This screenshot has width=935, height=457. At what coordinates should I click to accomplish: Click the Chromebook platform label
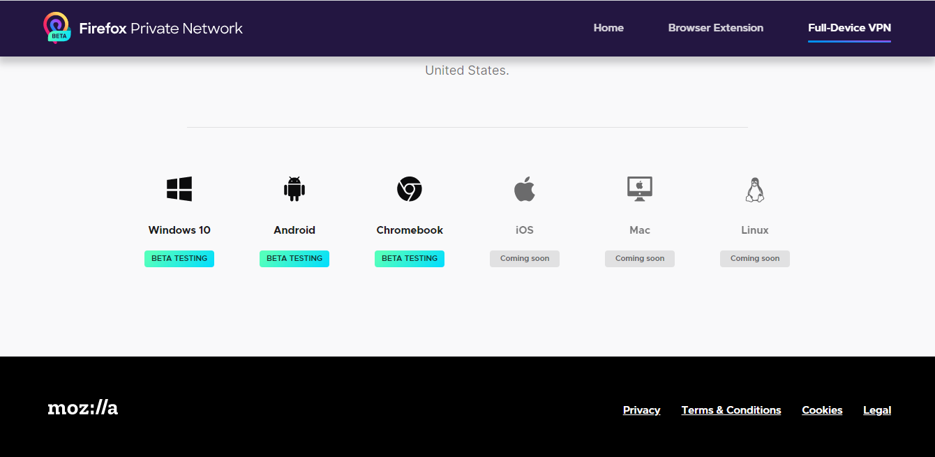tap(410, 230)
